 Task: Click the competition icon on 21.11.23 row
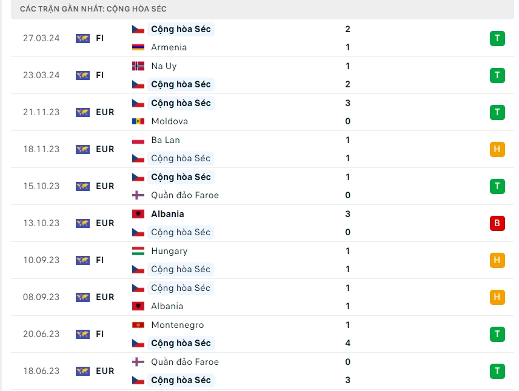click(x=82, y=112)
